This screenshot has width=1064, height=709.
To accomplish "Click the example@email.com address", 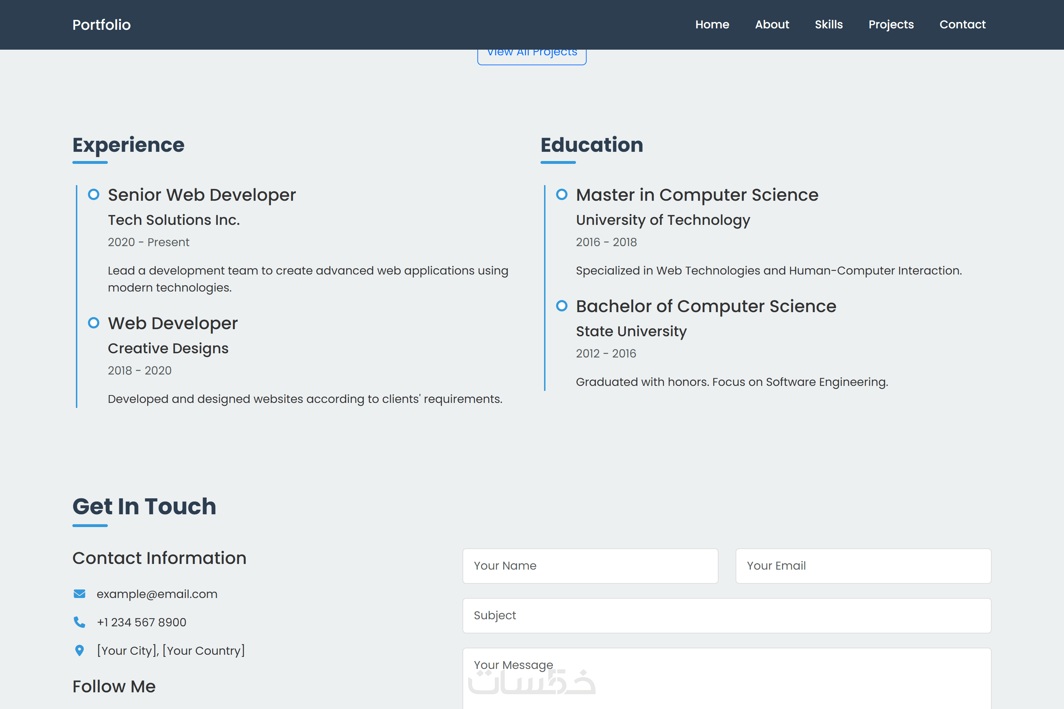I will click(x=157, y=594).
